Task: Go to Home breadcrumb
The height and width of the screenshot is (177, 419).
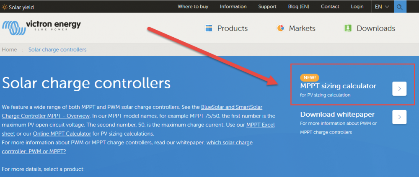Action: click(x=9, y=50)
